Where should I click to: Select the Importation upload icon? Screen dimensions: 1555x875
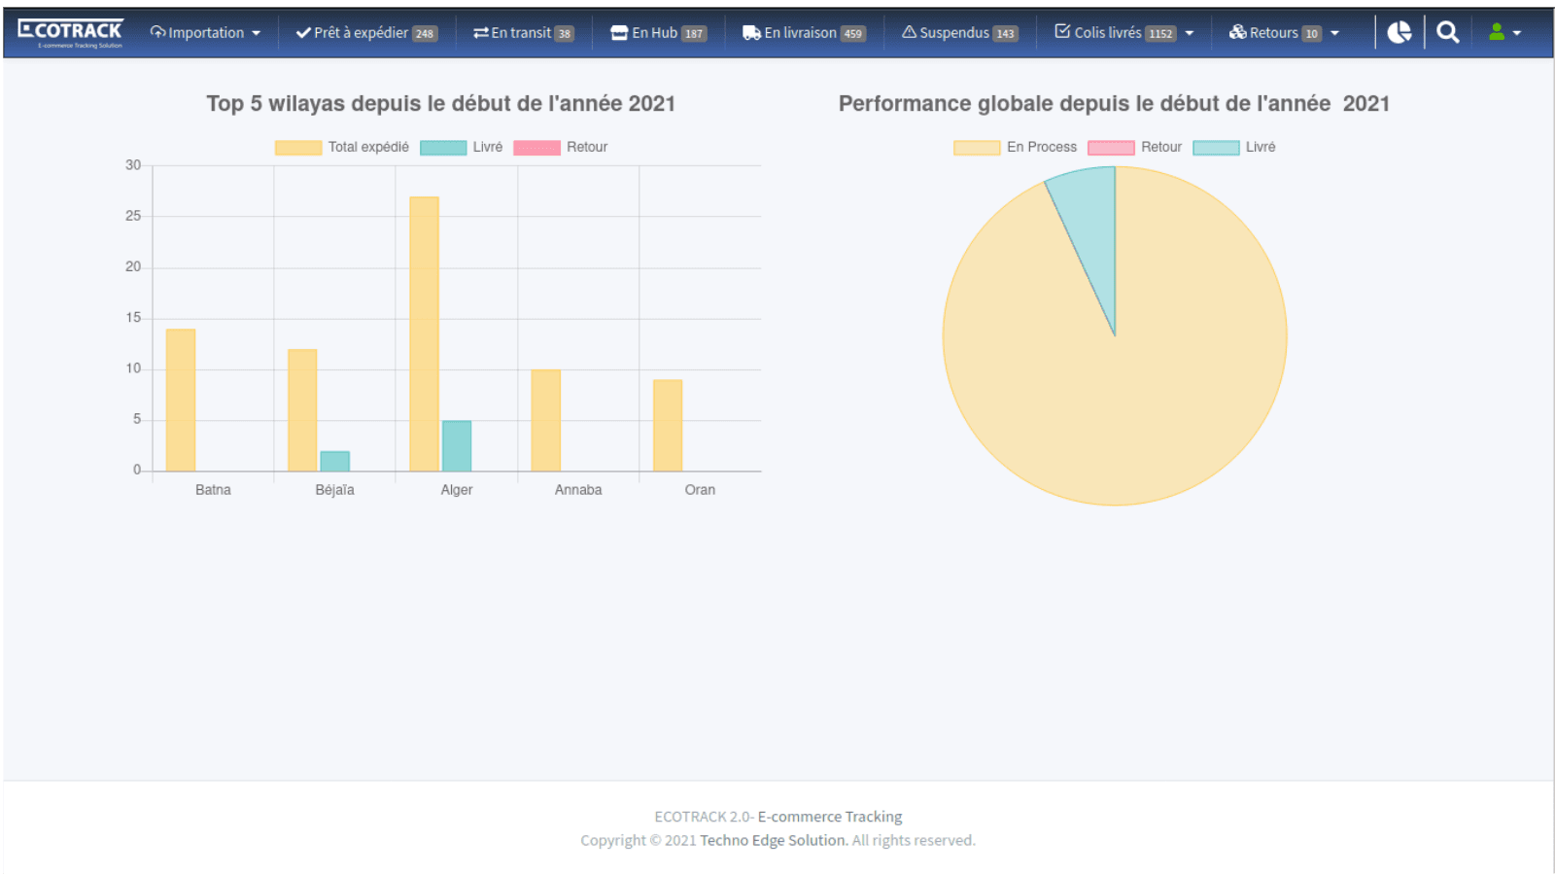[x=158, y=32]
